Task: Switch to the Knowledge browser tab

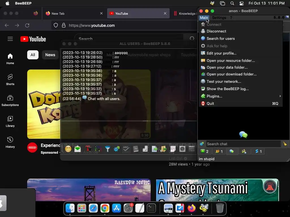Action: [185, 14]
